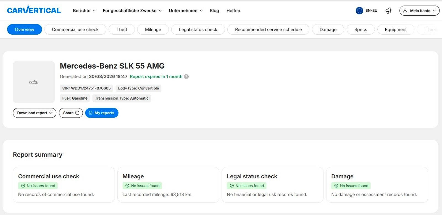The height and width of the screenshot is (215, 442).
Task: Open the Helfen page
Action: coord(233,10)
